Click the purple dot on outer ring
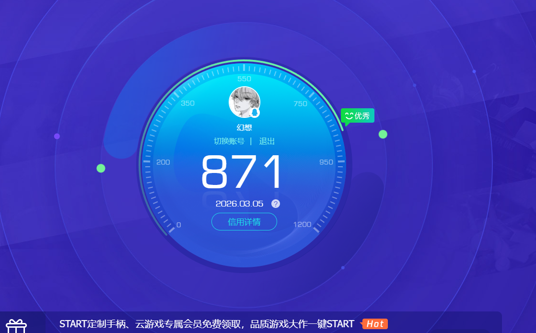Viewport: 536px width, 333px height. pyautogui.click(x=57, y=136)
